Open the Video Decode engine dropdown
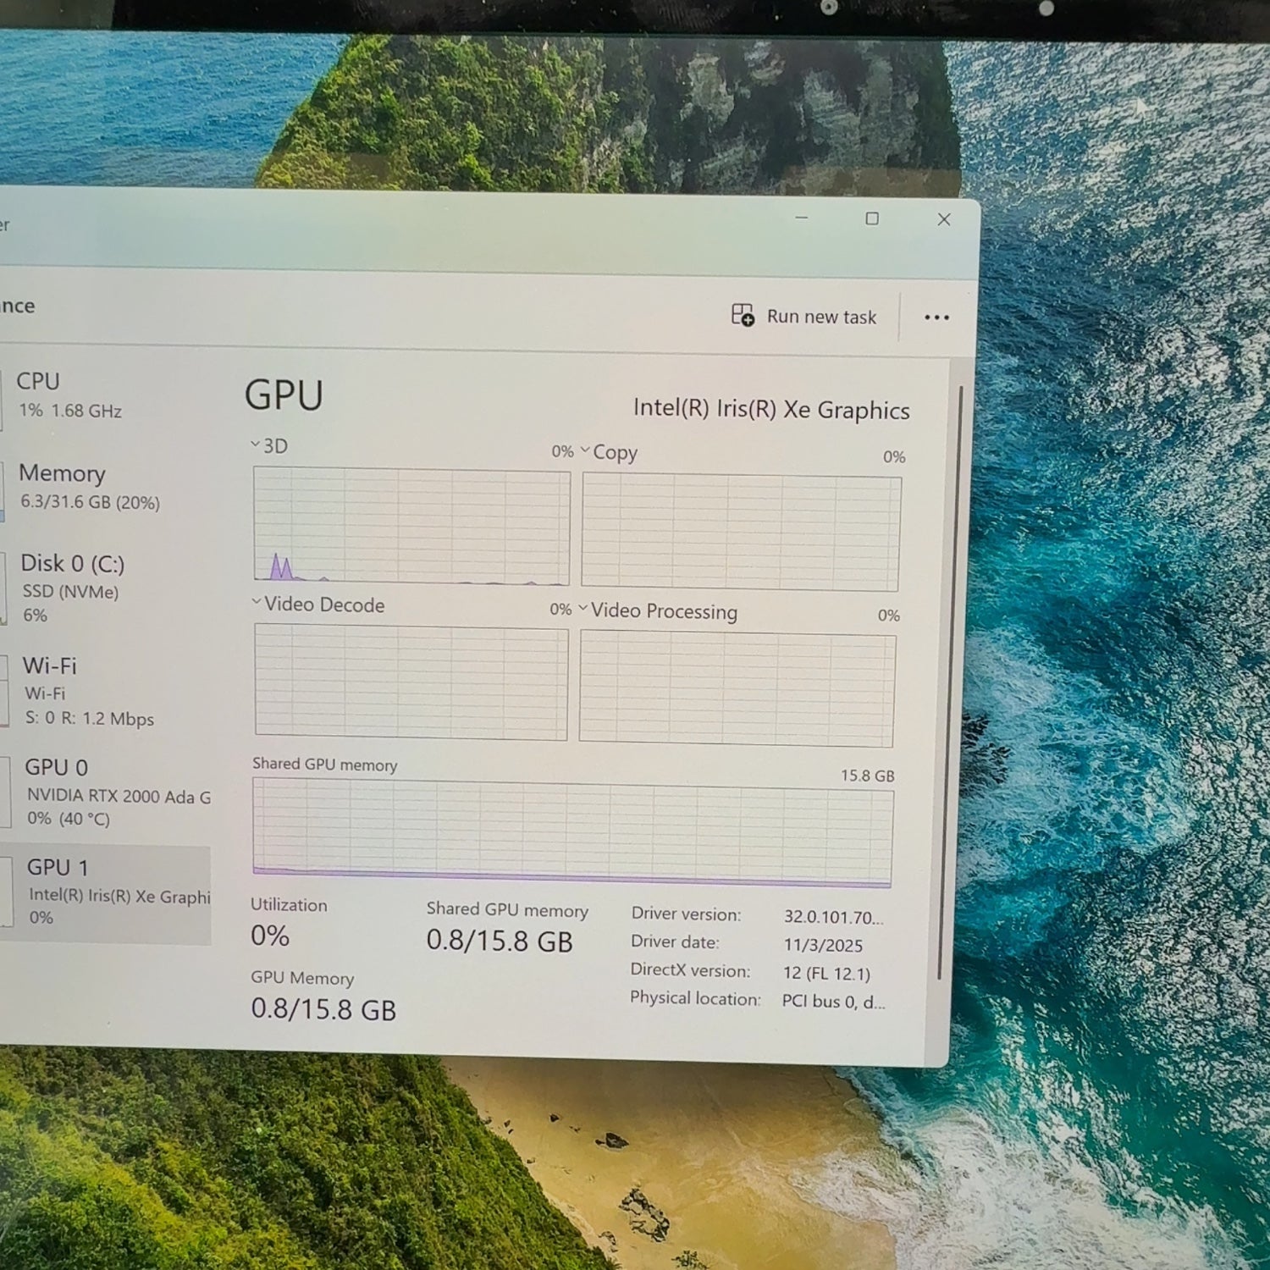This screenshot has width=1270, height=1270. pyautogui.click(x=318, y=605)
